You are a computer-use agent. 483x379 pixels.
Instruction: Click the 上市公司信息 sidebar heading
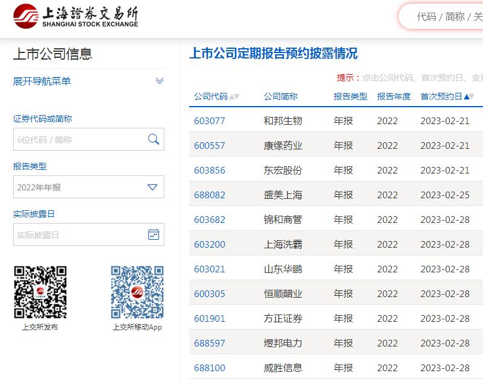[x=53, y=54]
